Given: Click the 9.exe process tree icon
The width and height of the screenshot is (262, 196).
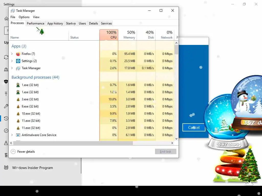Looking at the screenshot, I should (x=18, y=106).
